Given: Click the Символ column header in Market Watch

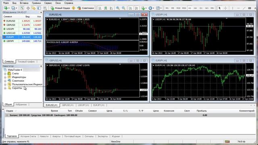Looking at the screenshot, I should pyautogui.click(x=8, y=17).
